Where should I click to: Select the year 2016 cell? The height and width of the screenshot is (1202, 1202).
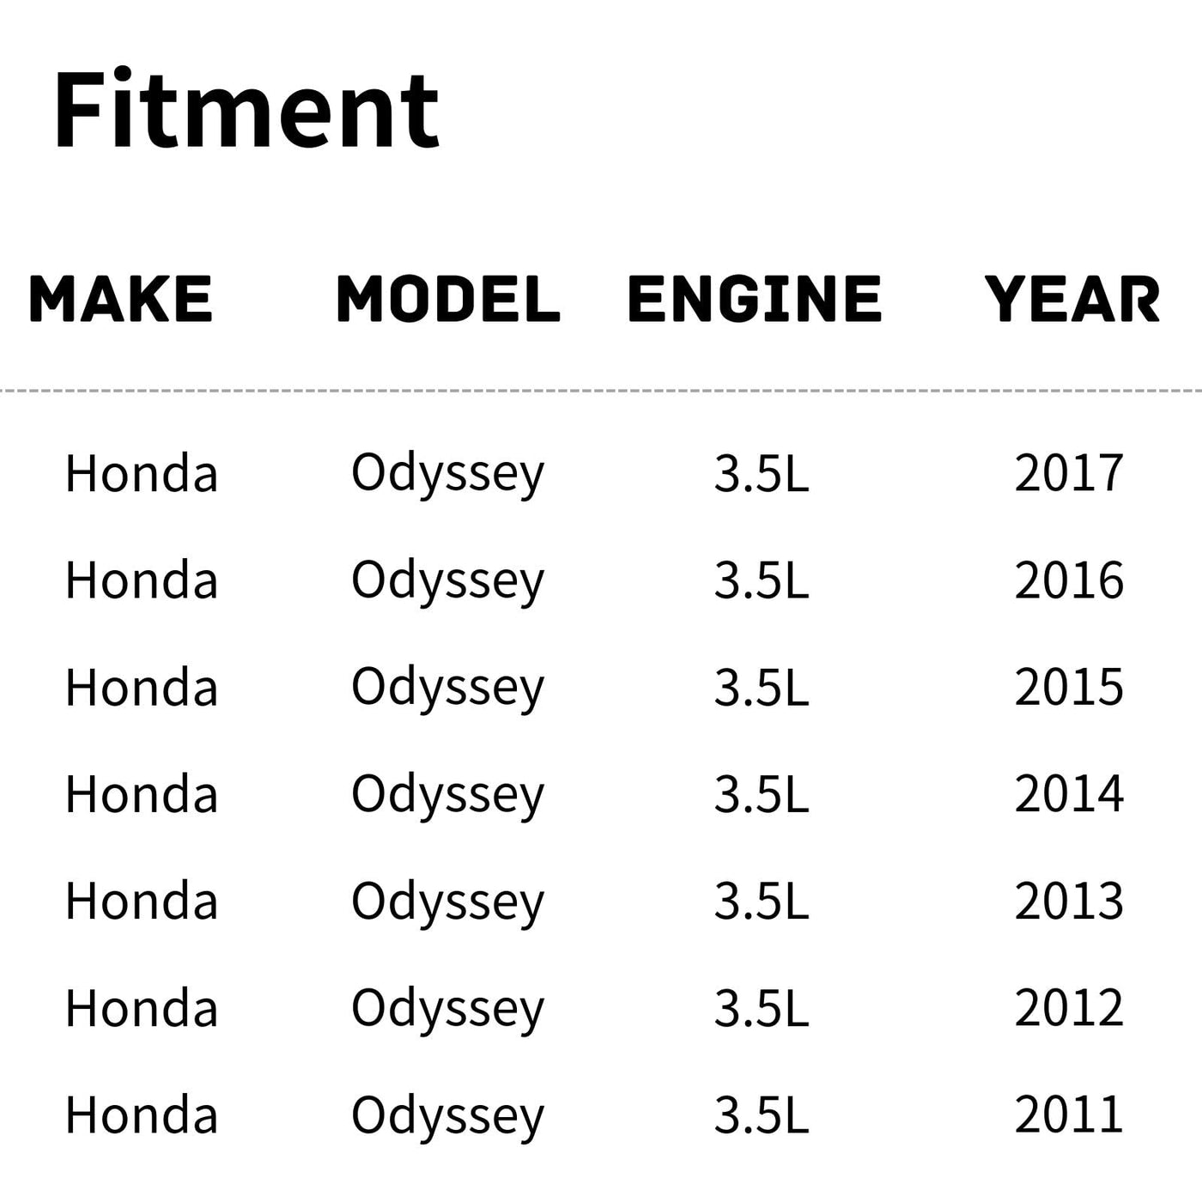1069,580
